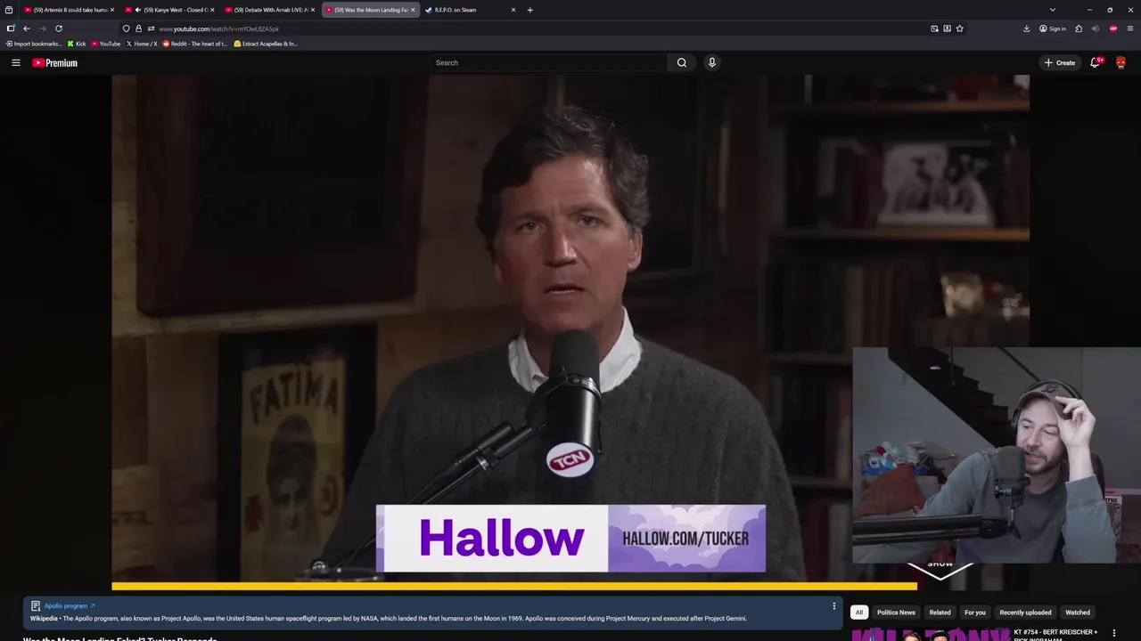Select the Watched chip
1141x641 pixels.
1078,613
